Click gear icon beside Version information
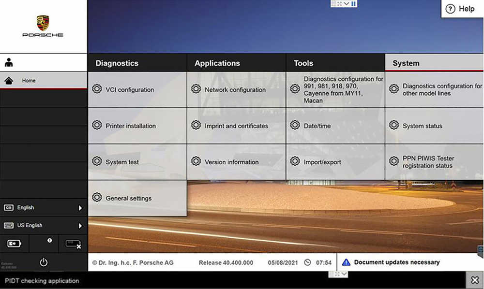This screenshot has width=484, height=289. [196, 161]
